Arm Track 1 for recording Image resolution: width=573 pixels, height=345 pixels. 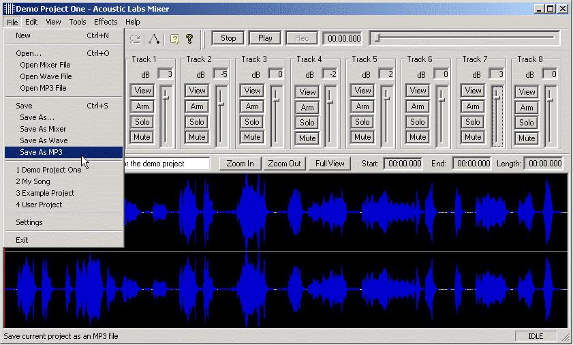(x=142, y=106)
